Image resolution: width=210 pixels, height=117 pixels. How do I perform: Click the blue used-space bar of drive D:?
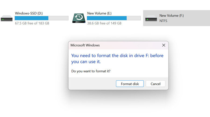tap(31, 18)
